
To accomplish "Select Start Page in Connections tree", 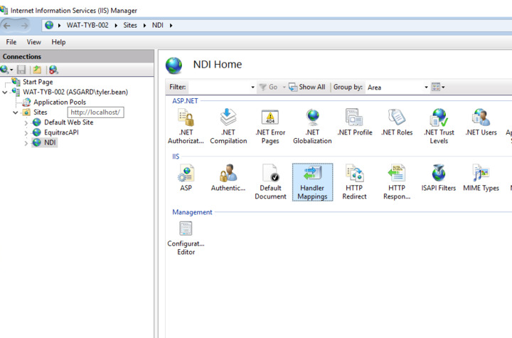I will coord(38,82).
